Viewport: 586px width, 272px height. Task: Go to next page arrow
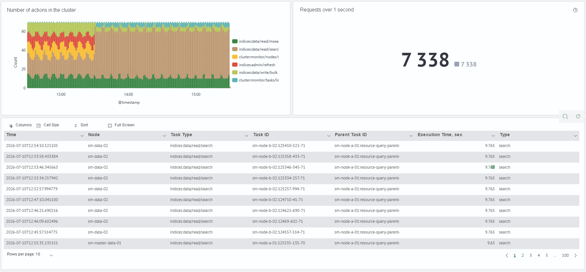[575, 255]
